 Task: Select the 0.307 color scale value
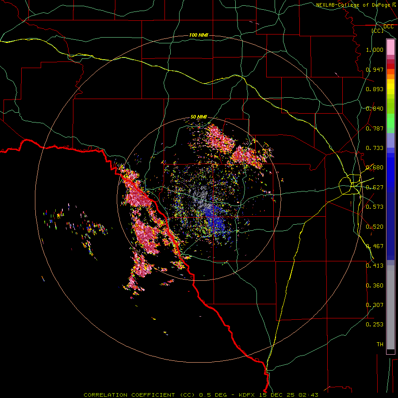click(x=375, y=305)
